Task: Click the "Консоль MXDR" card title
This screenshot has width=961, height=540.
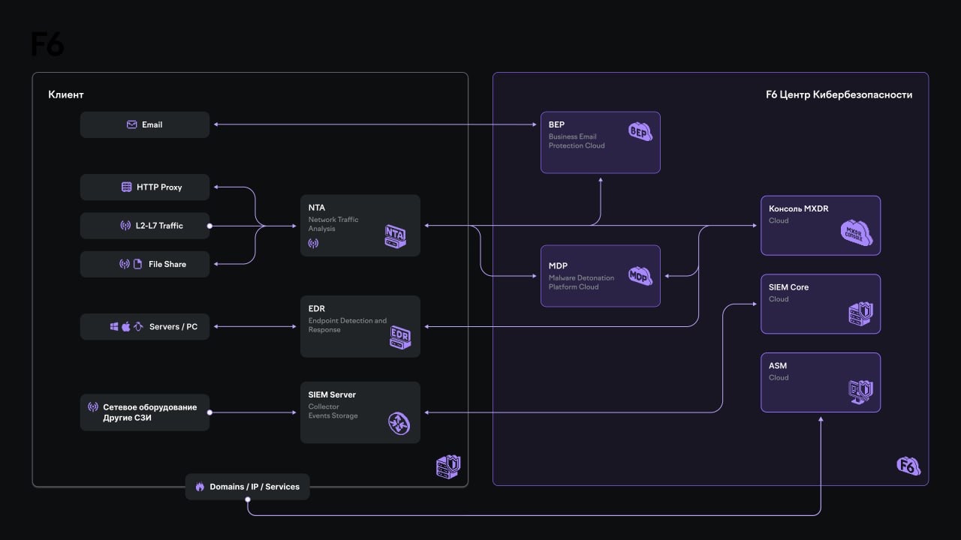Action: coord(799,208)
